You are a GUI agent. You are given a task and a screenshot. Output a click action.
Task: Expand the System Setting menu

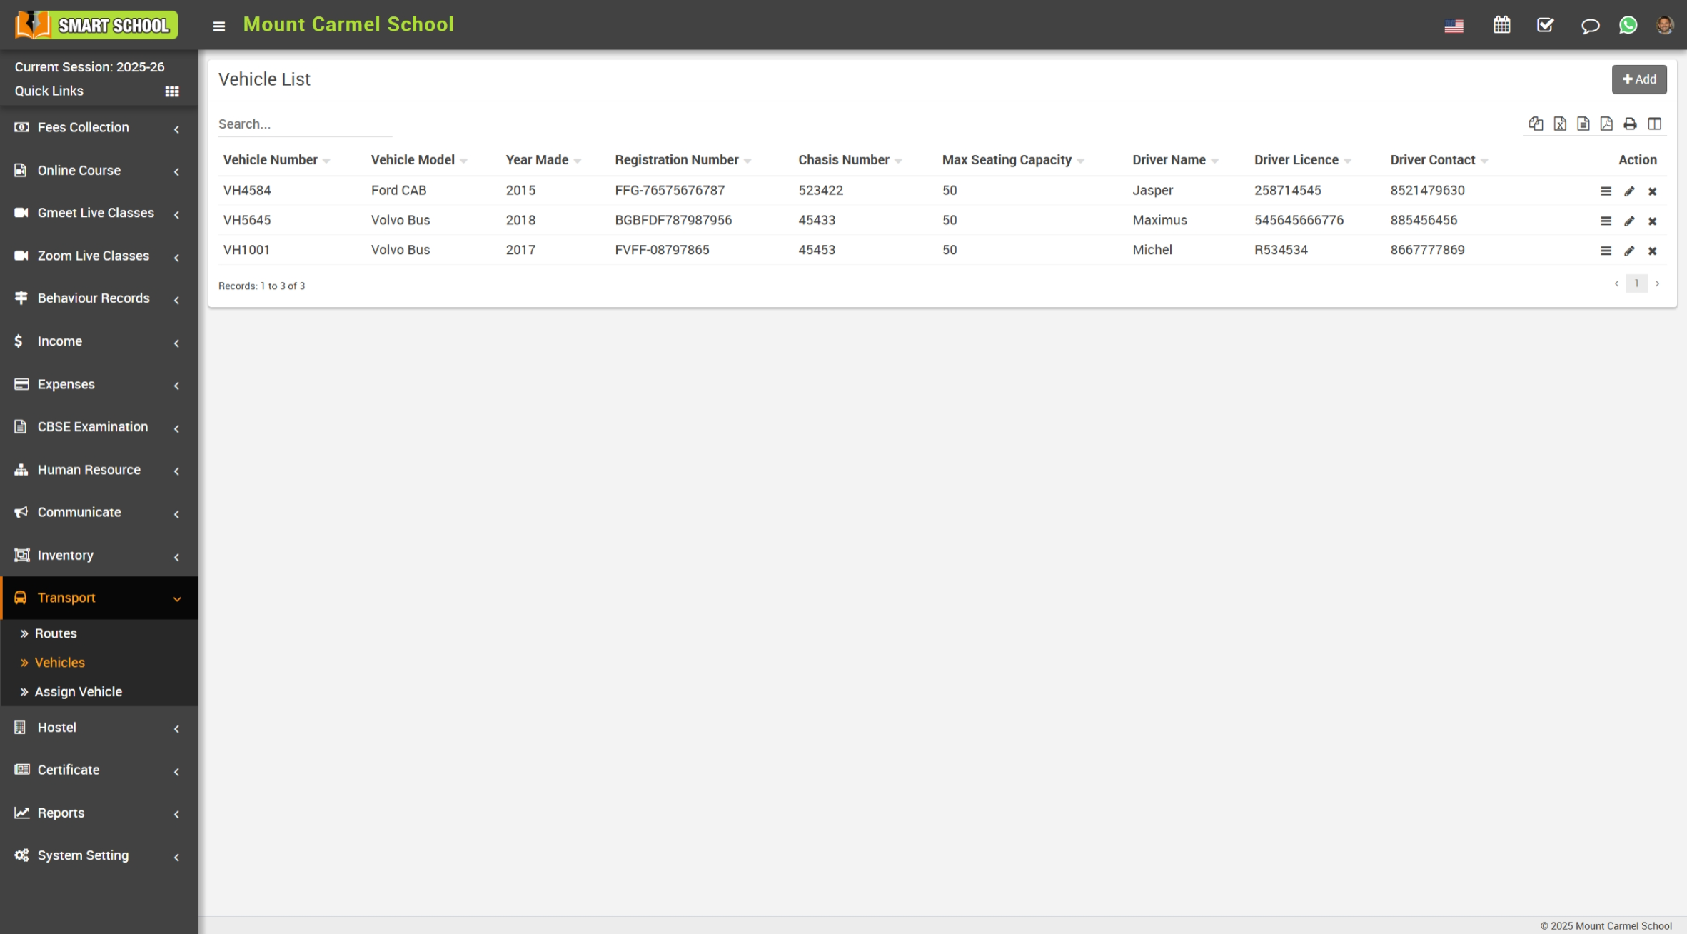point(99,855)
